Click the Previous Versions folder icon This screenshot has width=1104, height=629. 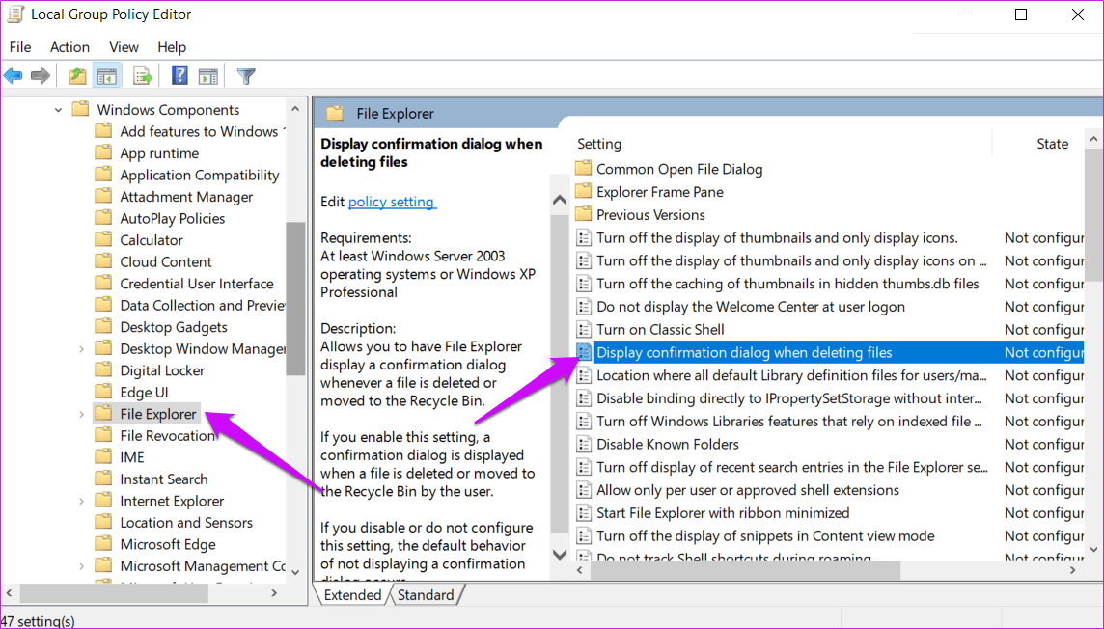pos(583,214)
